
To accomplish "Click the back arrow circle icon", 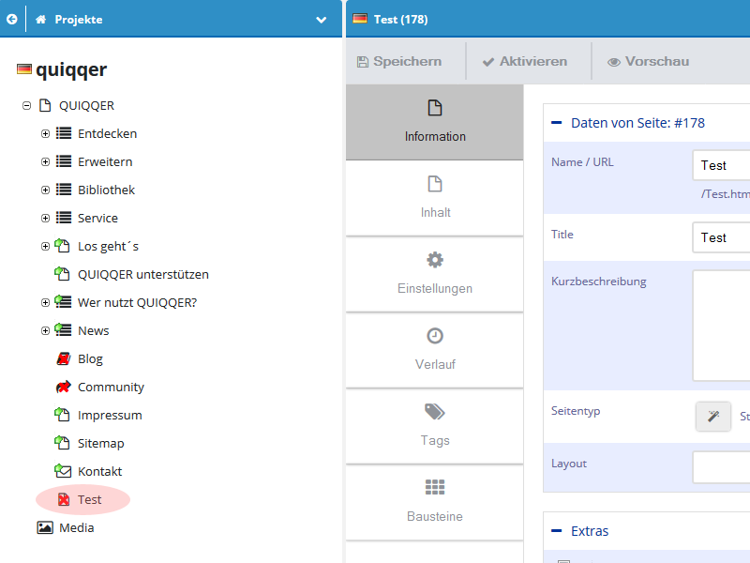I will (12, 19).
